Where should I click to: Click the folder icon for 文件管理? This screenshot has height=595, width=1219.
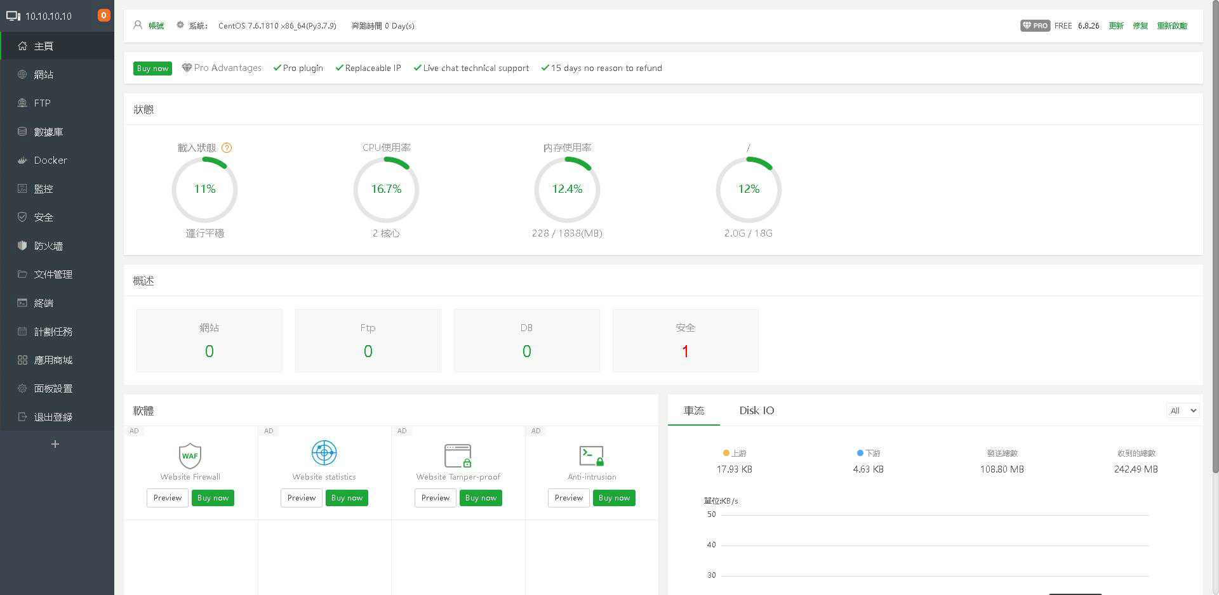[x=22, y=274]
